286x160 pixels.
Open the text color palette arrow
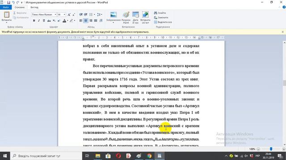click(67, 21)
